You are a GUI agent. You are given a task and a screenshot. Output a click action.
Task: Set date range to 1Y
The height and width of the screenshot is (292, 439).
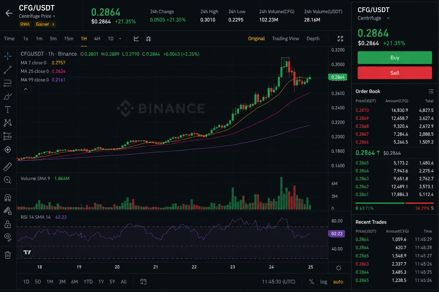101,282
